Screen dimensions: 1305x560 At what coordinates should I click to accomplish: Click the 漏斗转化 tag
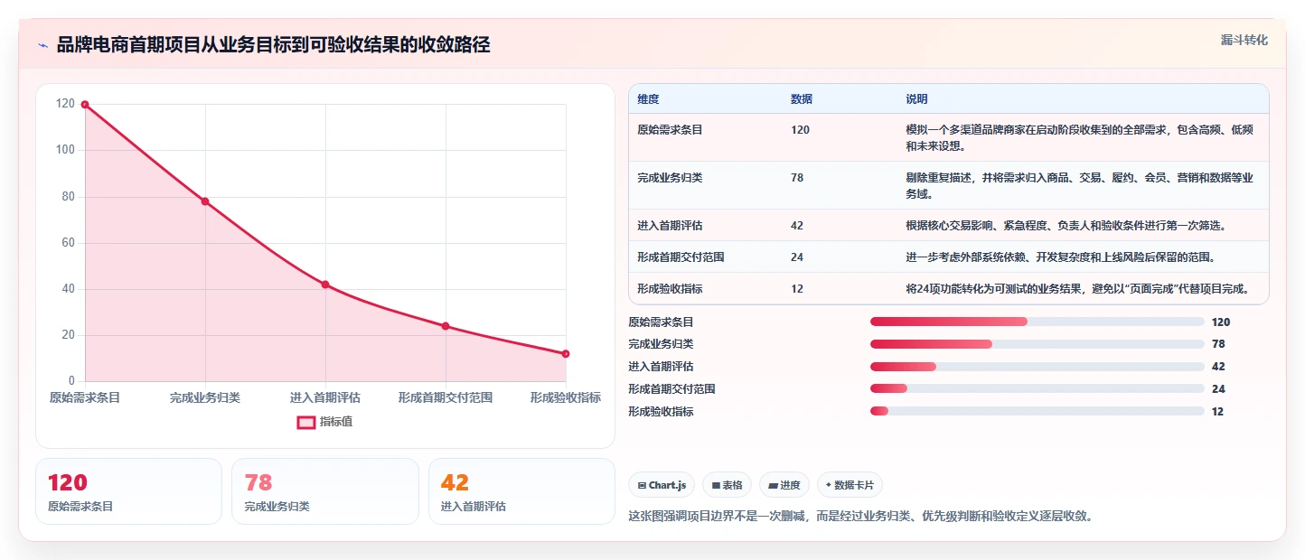[1244, 40]
